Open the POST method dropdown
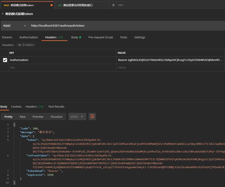Image resolution: width=225 pixels, height=187 pixels. (14, 26)
